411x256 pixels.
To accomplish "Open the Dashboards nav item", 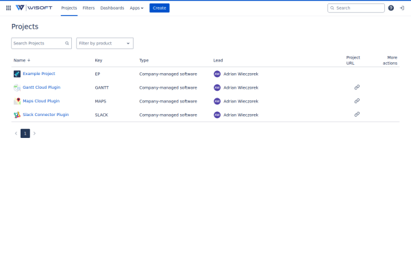I will 112,8.
